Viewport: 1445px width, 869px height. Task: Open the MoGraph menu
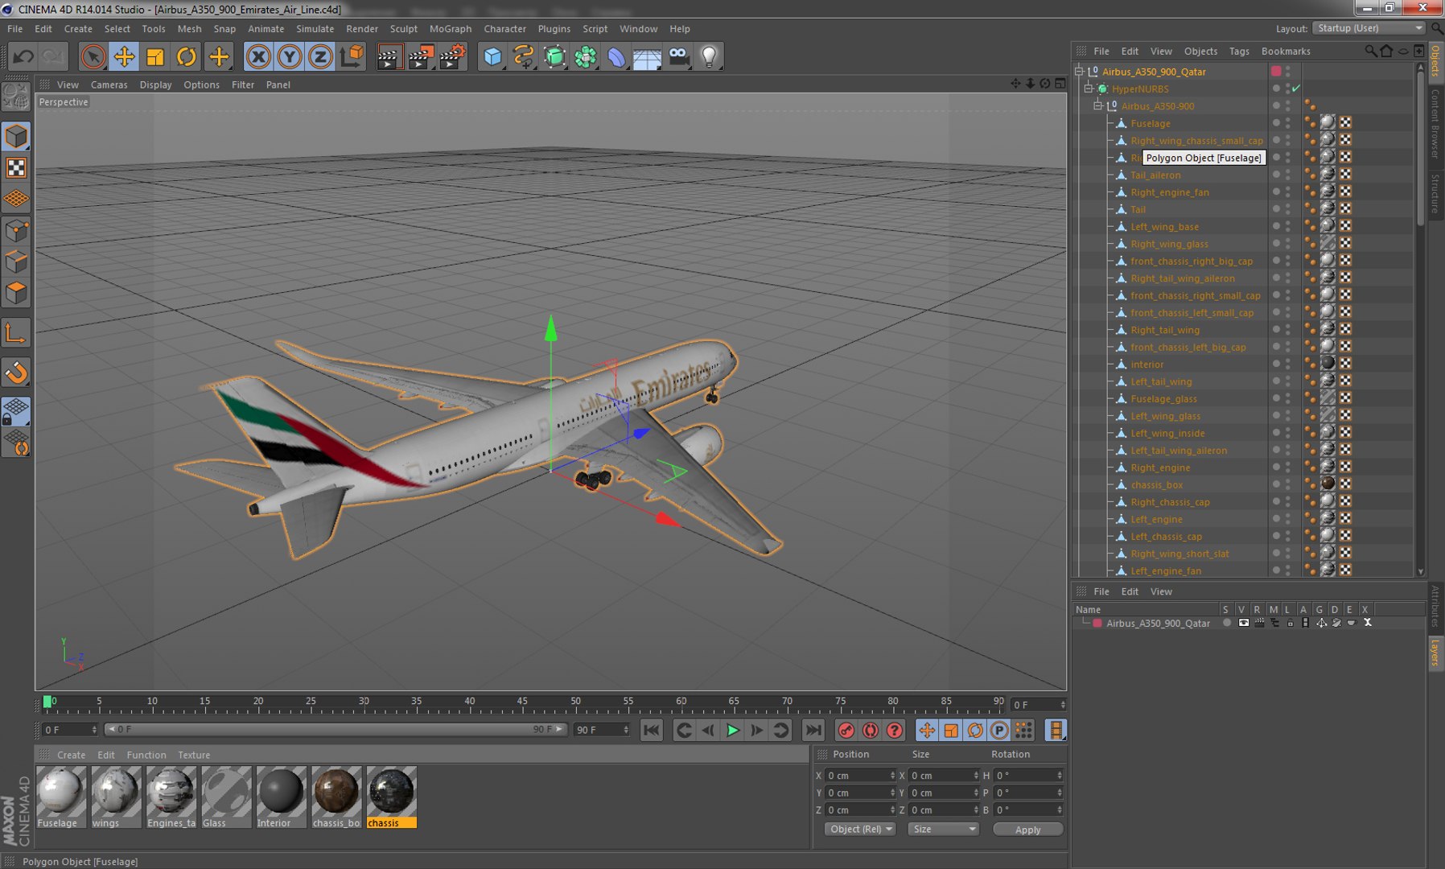[x=451, y=29]
